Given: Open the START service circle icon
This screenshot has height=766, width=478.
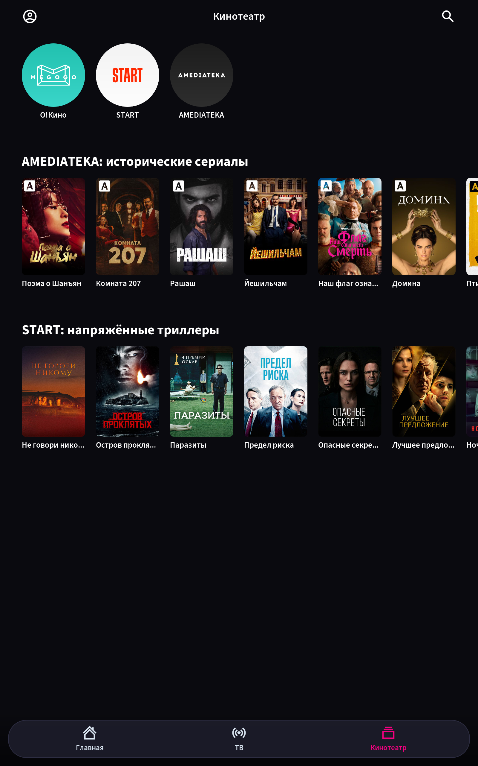Looking at the screenshot, I should 127,75.
